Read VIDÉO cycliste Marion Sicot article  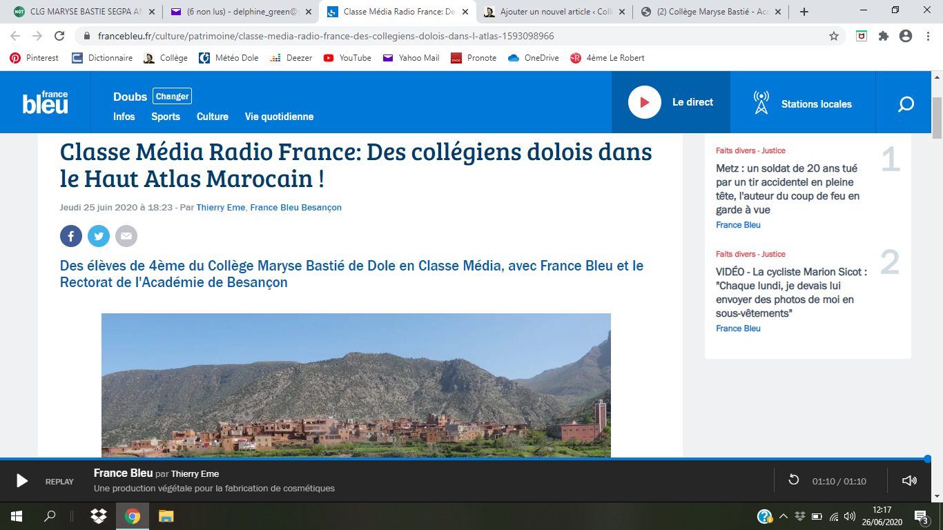(x=791, y=293)
